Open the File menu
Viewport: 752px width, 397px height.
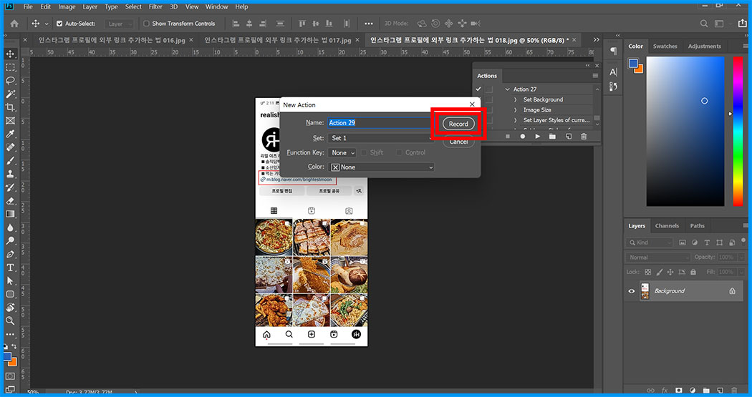point(28,6)
